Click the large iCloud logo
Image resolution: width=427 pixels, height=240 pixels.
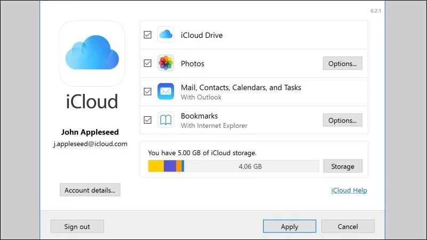92,53
